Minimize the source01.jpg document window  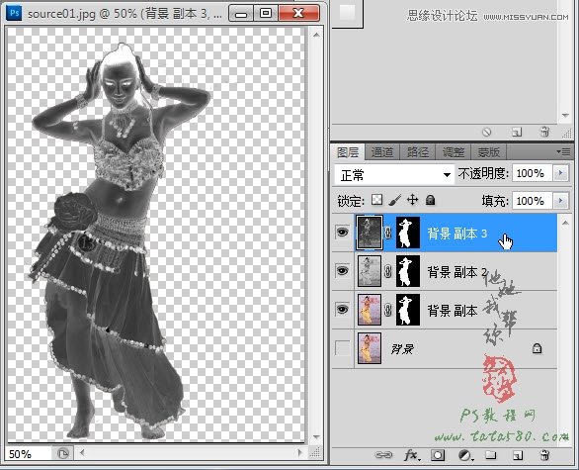(x=241, y=13)
